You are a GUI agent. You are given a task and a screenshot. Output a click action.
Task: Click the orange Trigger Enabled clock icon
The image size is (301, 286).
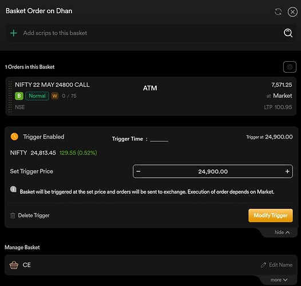tap(14, 137)
